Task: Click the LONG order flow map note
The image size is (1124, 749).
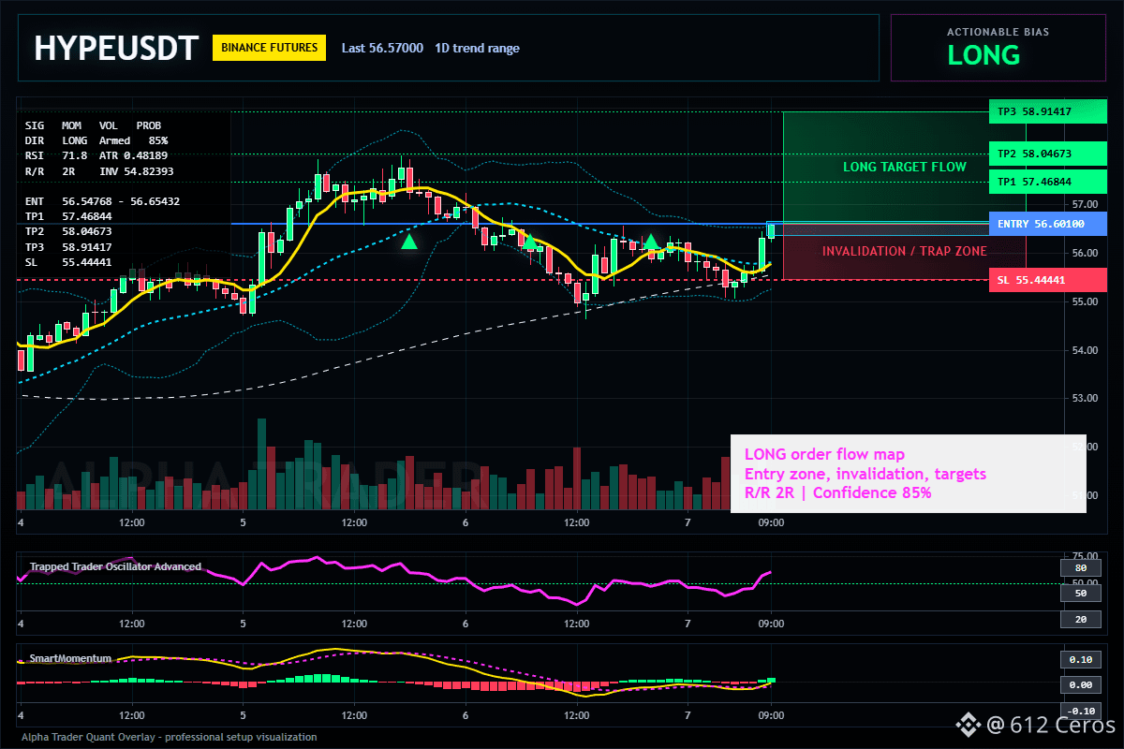Action: 824,454
